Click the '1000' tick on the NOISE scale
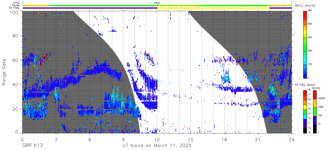This screenshot has width=328, height=151. 321,107
